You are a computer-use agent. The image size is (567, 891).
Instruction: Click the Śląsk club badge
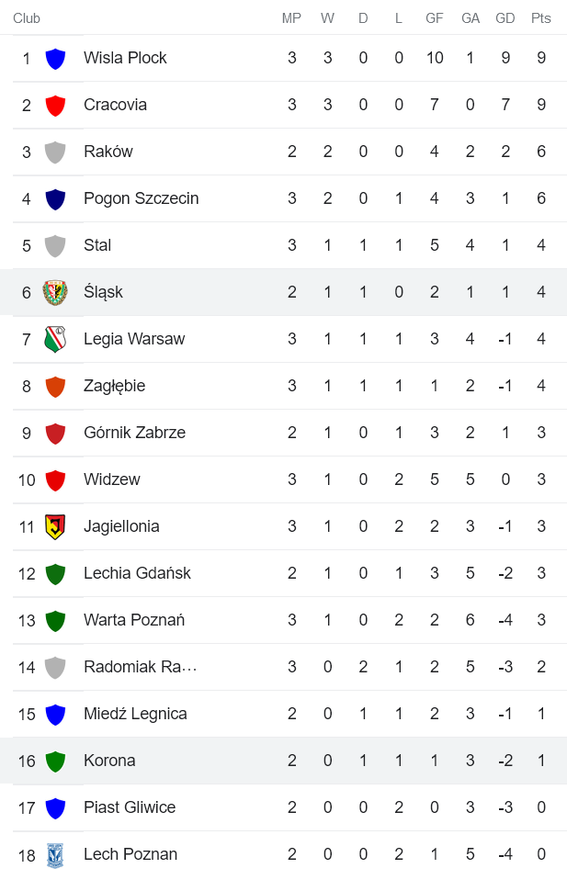click(x=55, y=291)
